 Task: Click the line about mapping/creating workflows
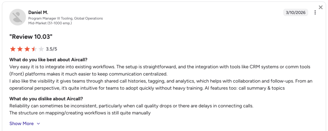click(80, 113)
